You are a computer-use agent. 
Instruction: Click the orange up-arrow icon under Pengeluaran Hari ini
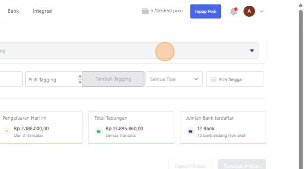coord(7,131)
